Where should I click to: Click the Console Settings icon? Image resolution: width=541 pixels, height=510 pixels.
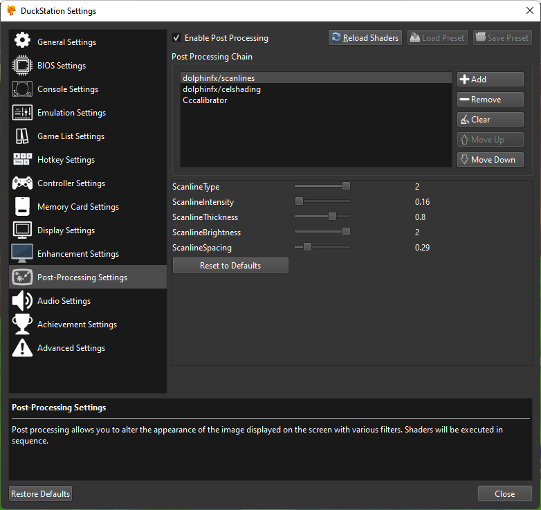(x=22, y=89)
